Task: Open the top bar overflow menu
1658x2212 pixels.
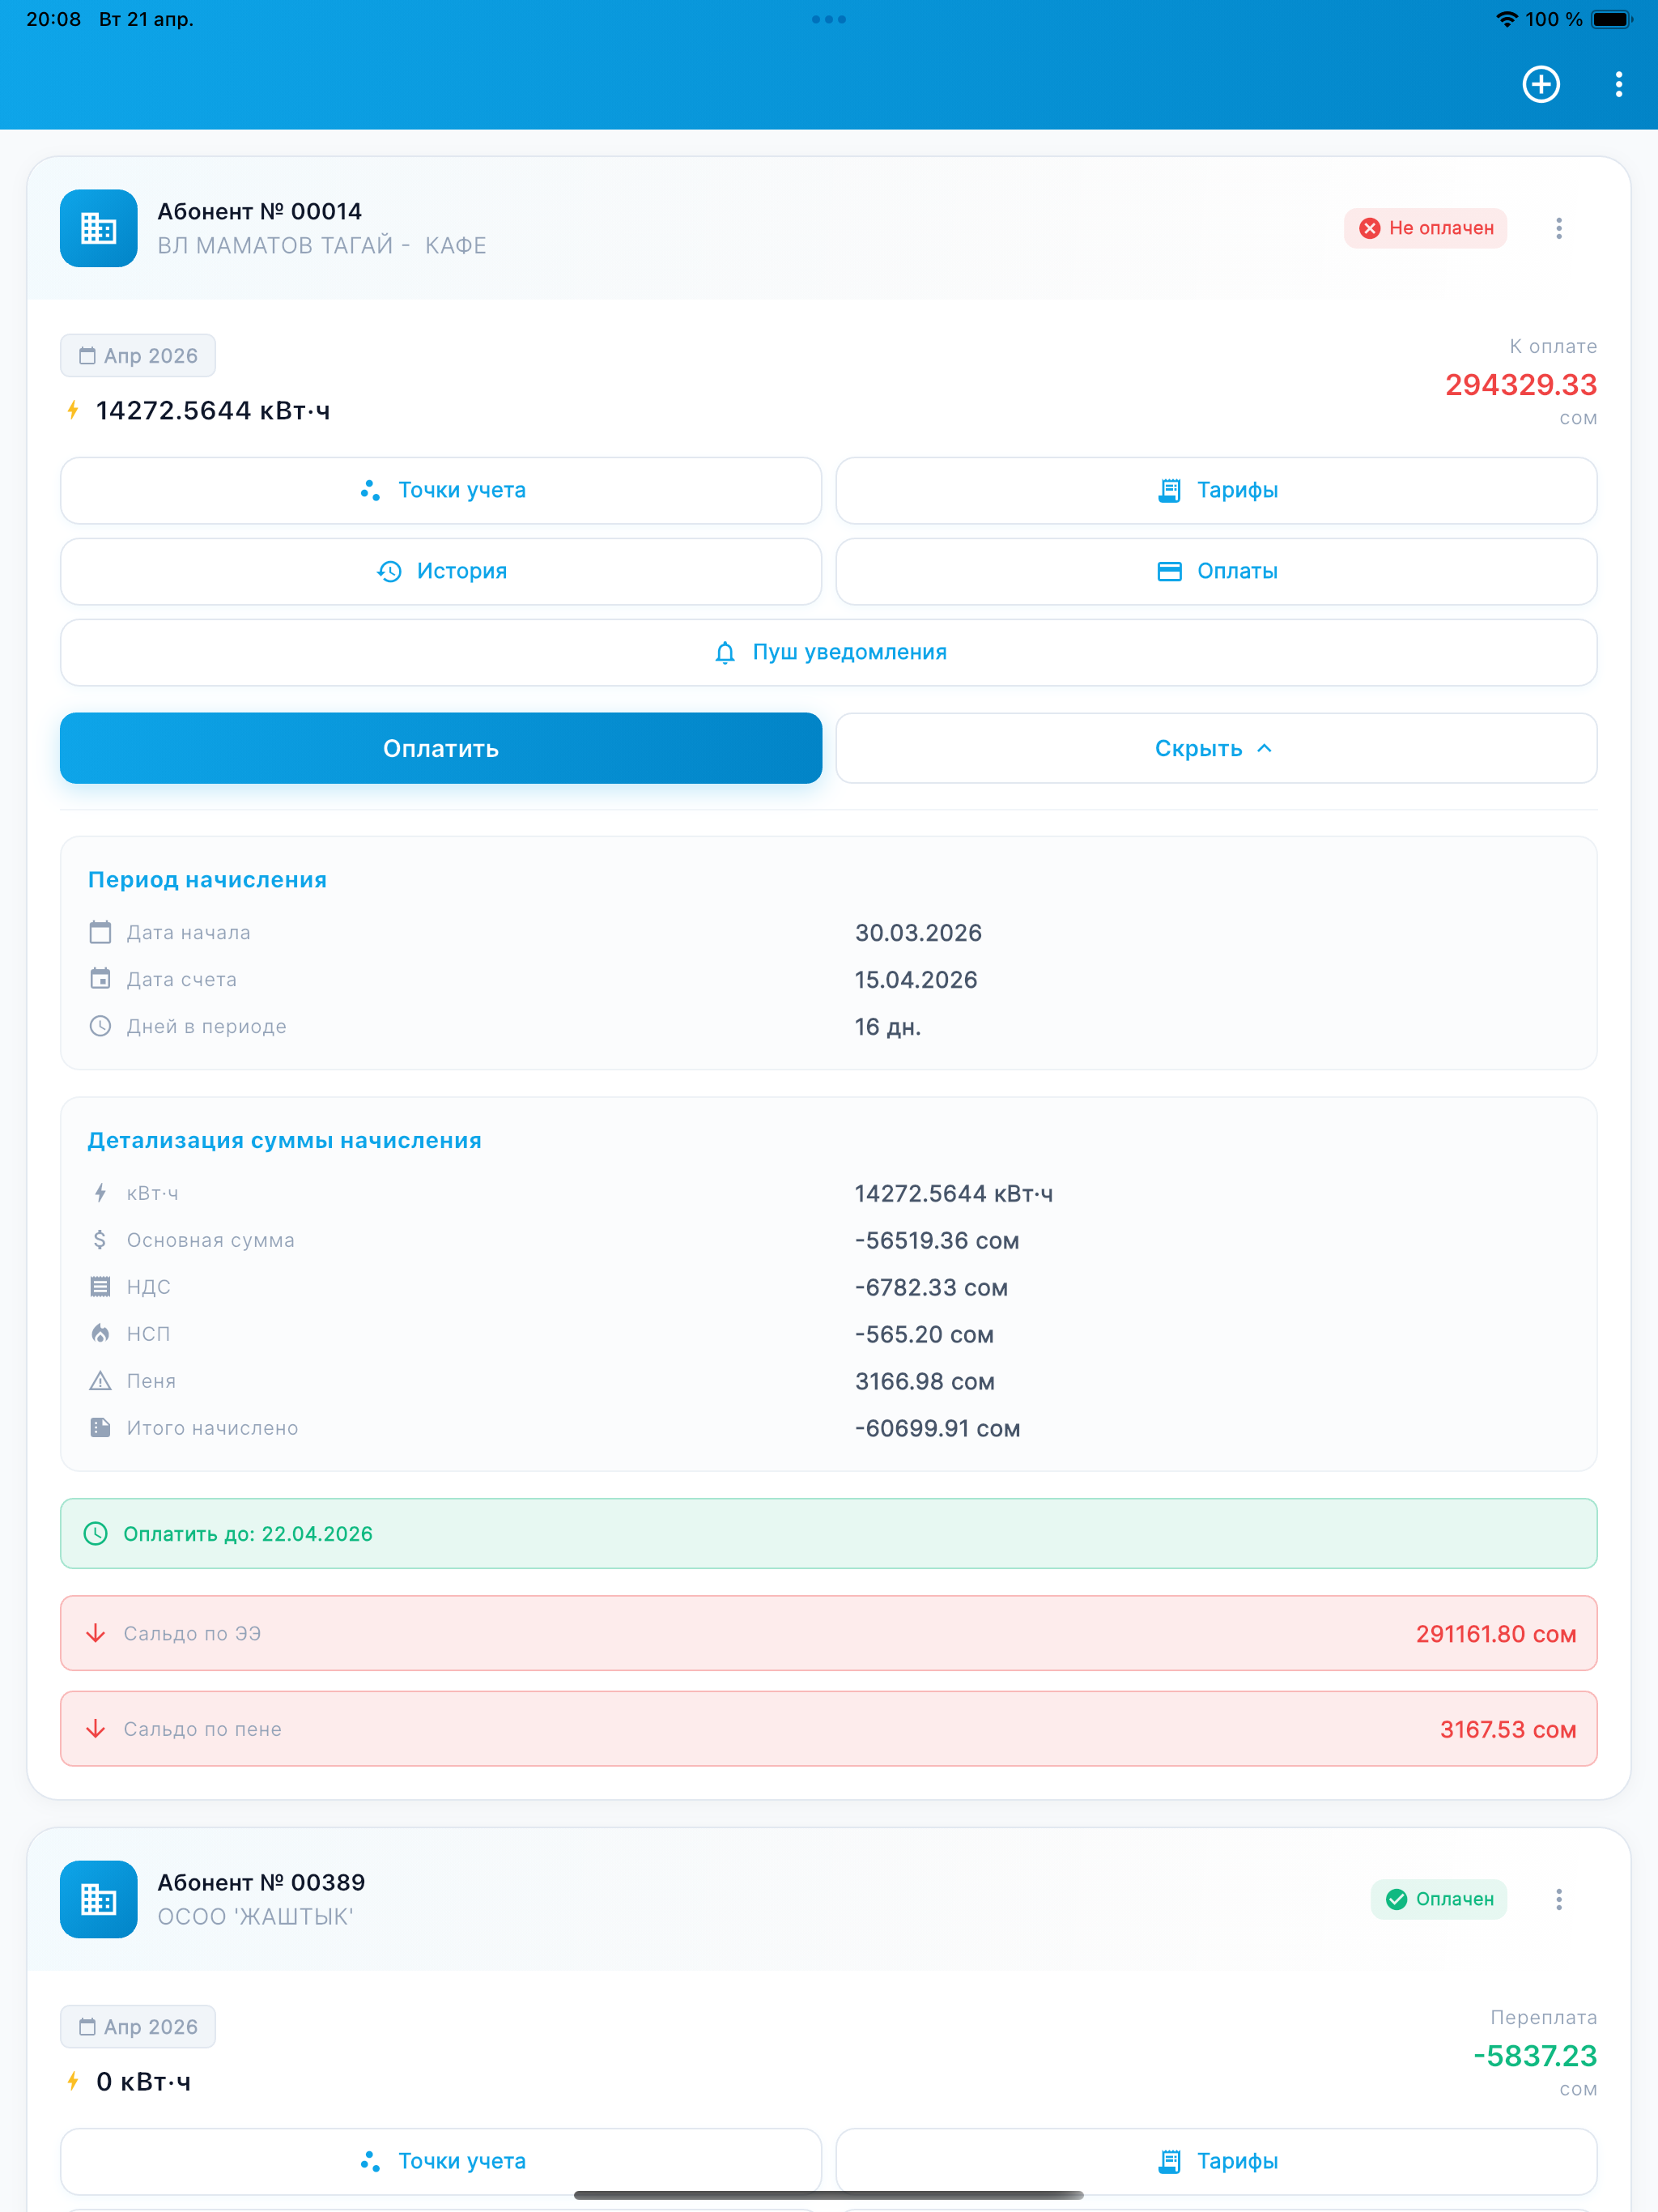Action: 1619,84
